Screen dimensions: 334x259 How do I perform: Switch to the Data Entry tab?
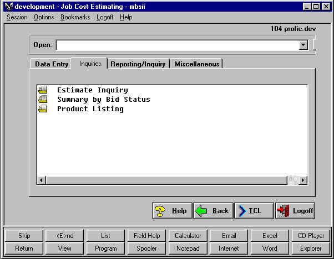pos(52,64)
